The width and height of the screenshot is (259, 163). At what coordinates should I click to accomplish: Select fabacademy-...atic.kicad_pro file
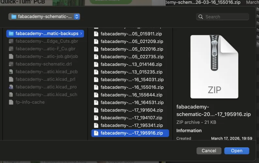[45, 87]
